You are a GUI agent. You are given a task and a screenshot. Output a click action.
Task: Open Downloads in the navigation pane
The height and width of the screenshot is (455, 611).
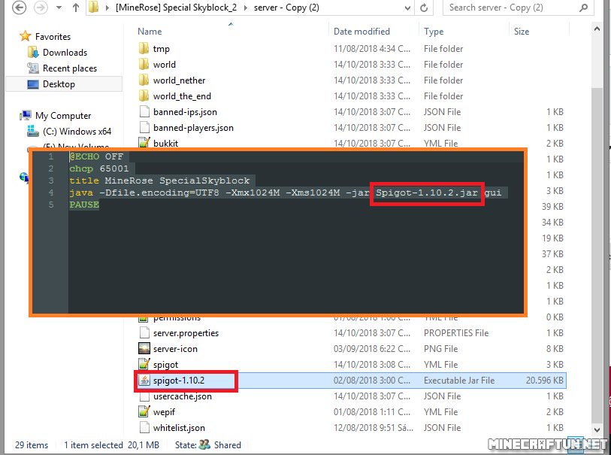click(65, 52)
